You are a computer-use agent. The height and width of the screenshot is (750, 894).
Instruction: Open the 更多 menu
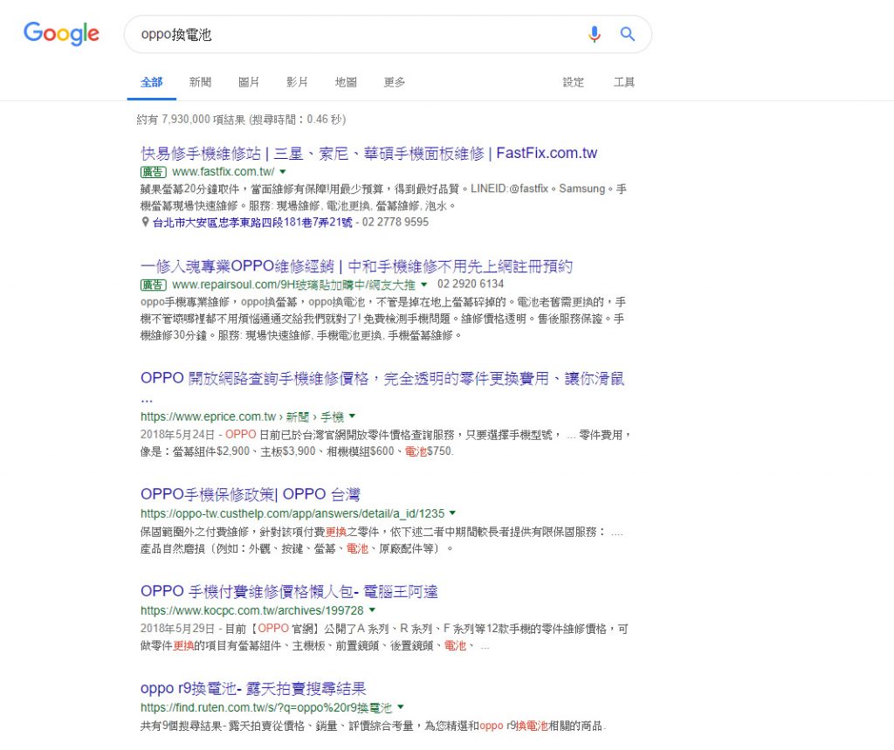(395, 82)
